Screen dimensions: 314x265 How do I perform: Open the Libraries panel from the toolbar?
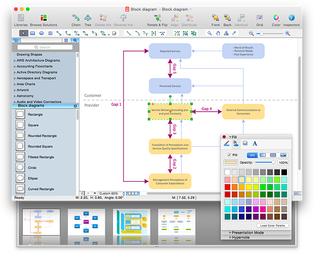(x=20, y=18)
